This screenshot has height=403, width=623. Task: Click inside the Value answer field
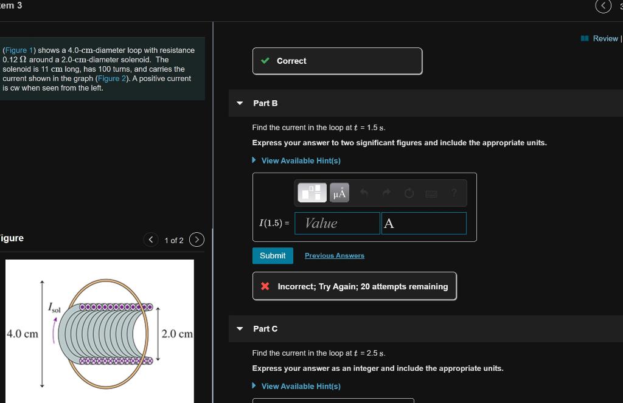[337, 223]
